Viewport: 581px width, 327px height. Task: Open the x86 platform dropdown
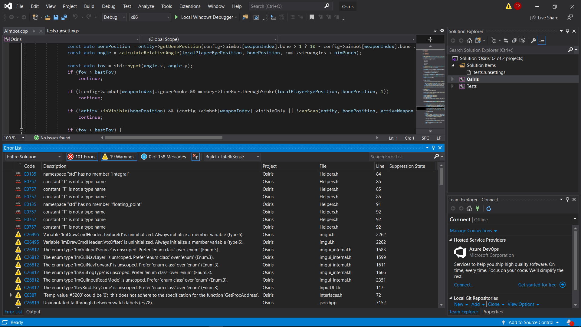tap(149, 17)
